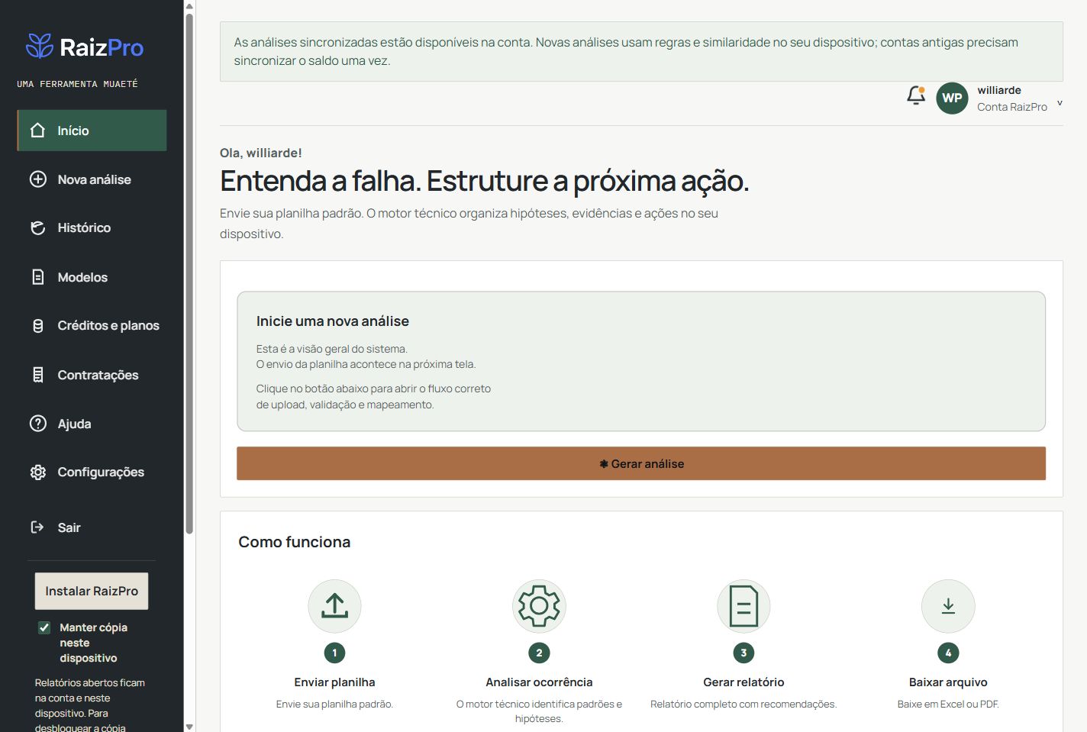Click the sidebar scrollbar up arrow
Screen dimensions: 1087x732
(189, 6)
